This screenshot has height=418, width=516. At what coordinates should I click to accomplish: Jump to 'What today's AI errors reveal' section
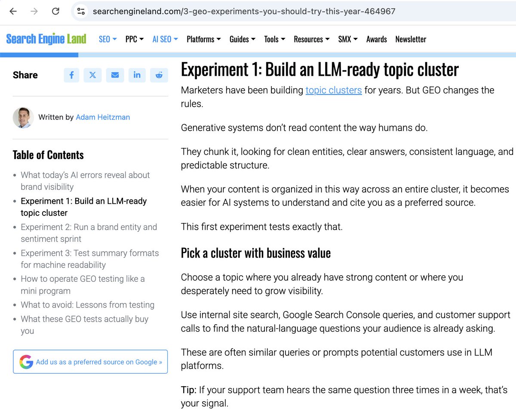(85, 181)
